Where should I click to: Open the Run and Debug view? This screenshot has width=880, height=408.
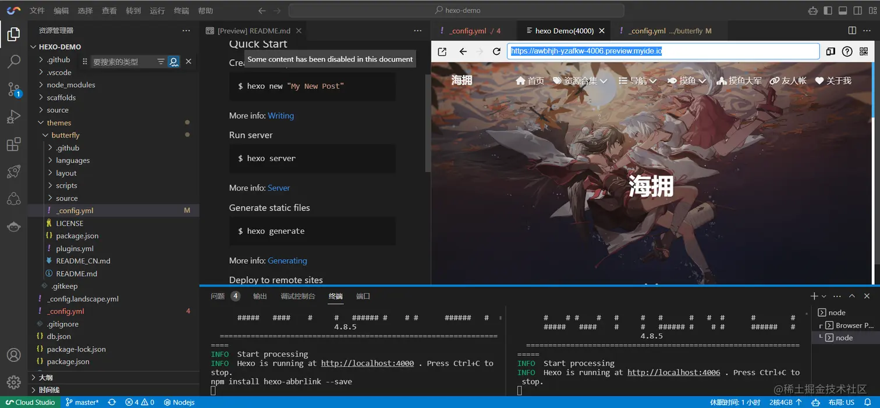13,117
